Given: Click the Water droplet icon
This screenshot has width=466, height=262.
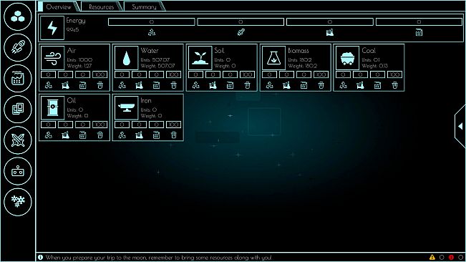Looking at the screenshot, I should click(126, 58).
